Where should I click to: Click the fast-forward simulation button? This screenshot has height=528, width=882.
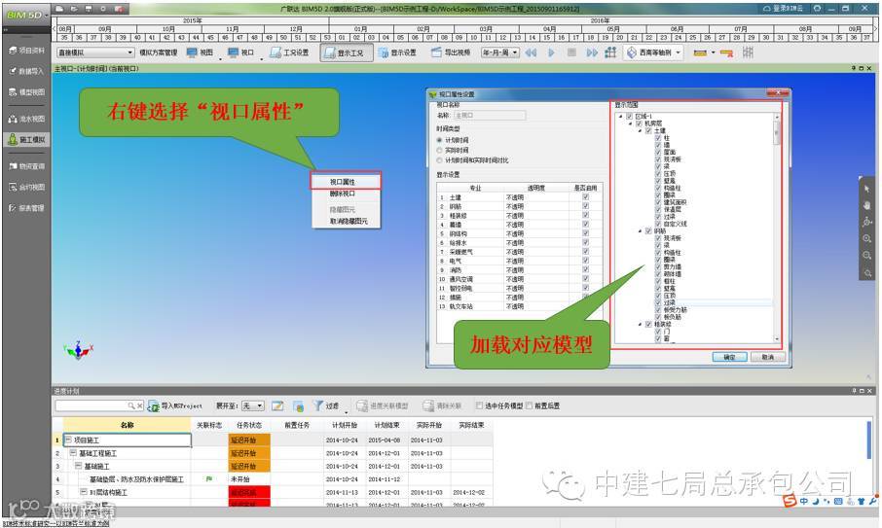[592, 53]
